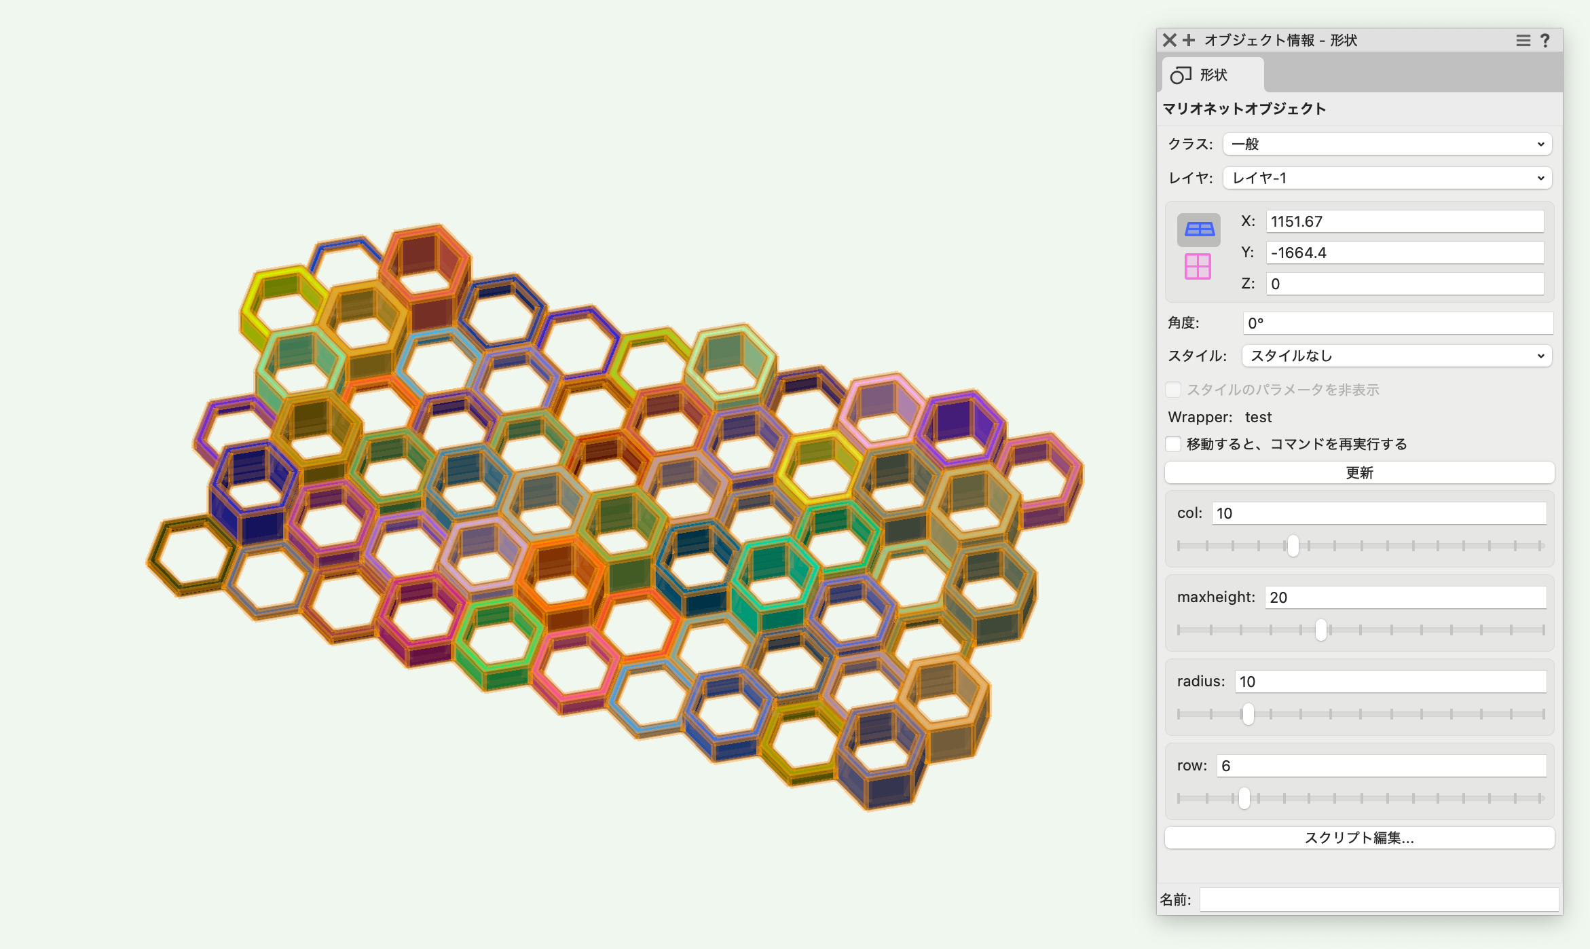Click the スクリプト編集... button
This screenshot has height=949, width=1590.
pyautogui.click(x=1359, y=838)
